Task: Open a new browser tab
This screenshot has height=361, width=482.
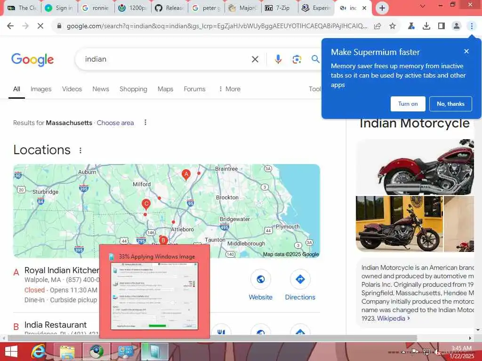Action: tap(382, 8)
